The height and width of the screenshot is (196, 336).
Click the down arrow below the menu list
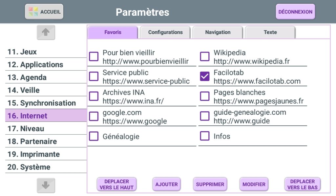[x=46, y=185]
